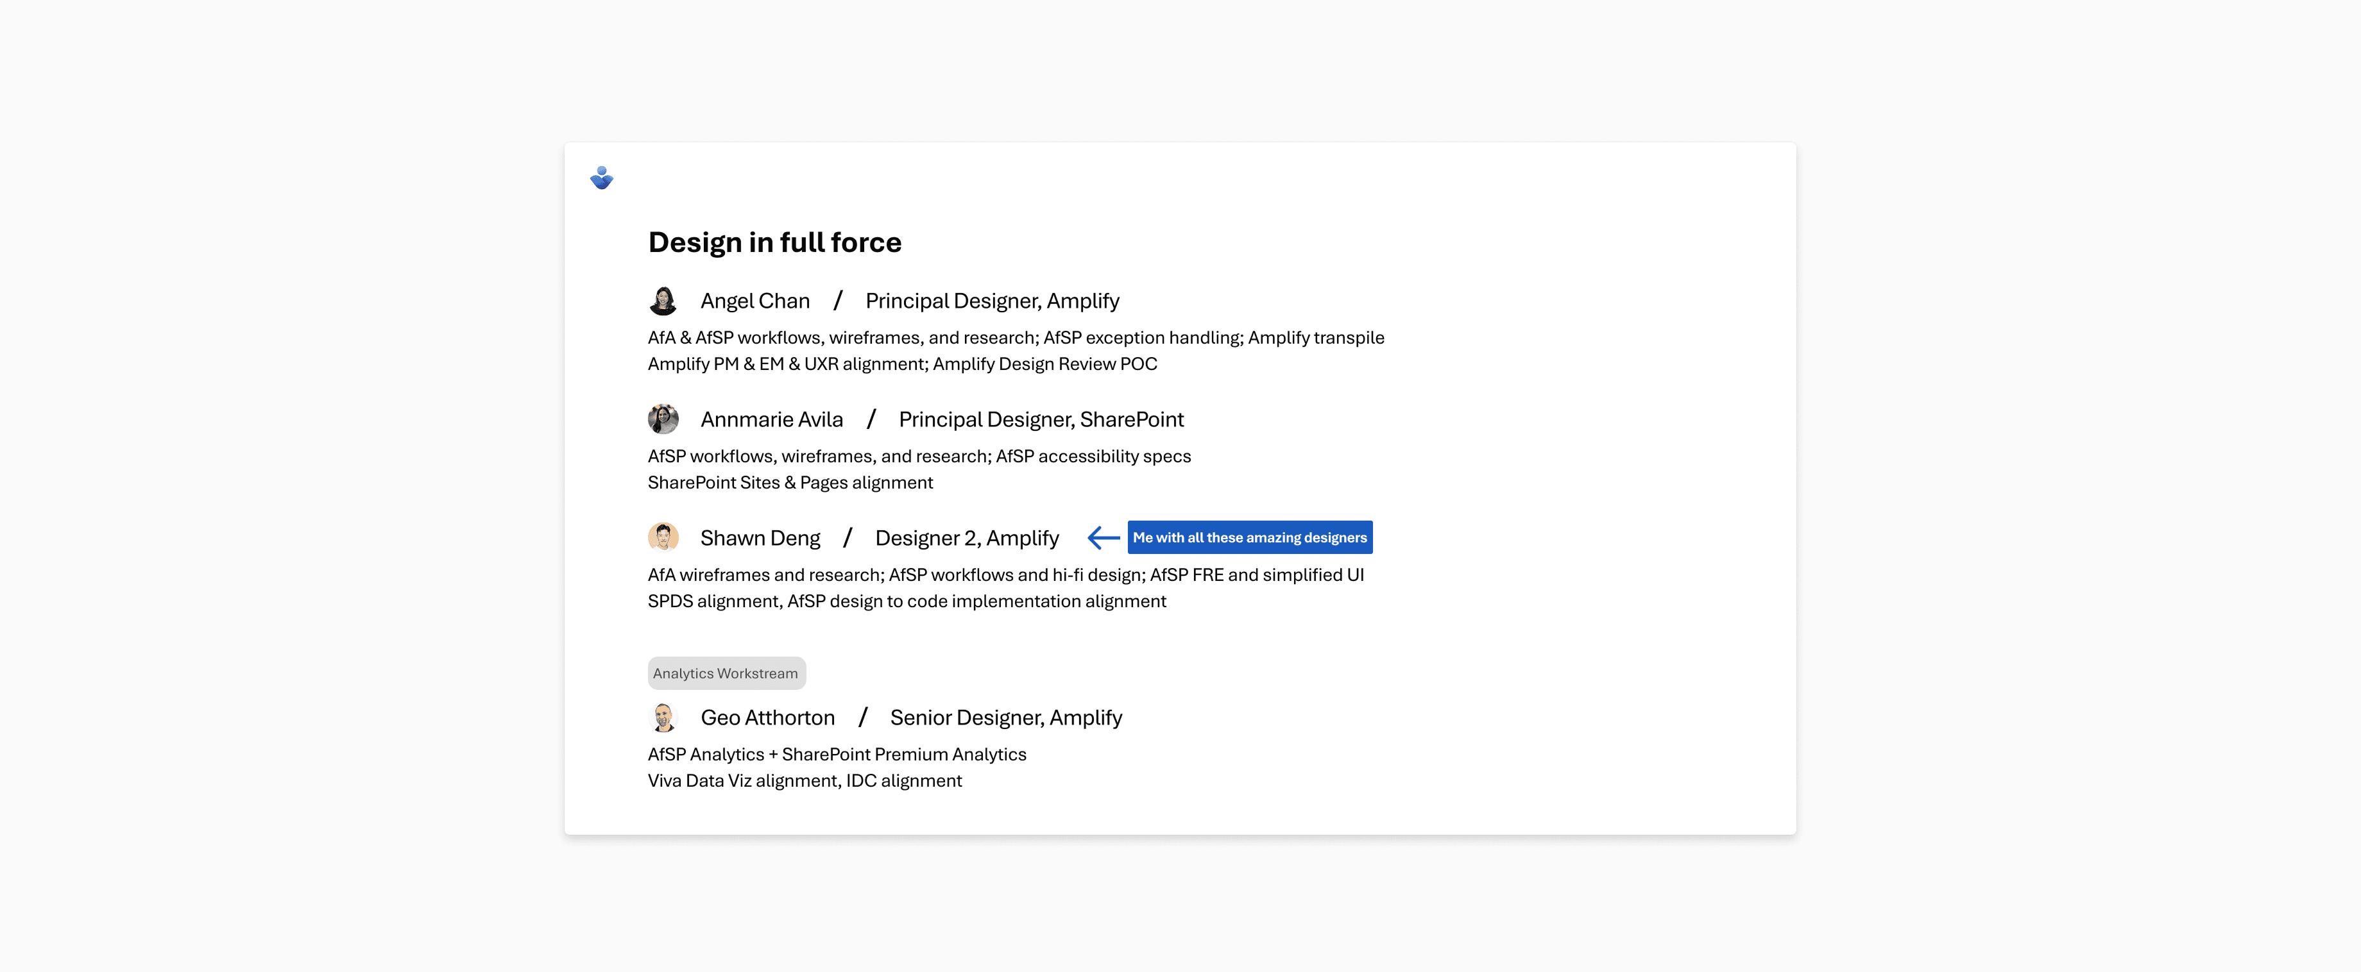Click the name 'Shawn Deng'
The width and height of the screenshot is (2361, 972).
(760, 538)
